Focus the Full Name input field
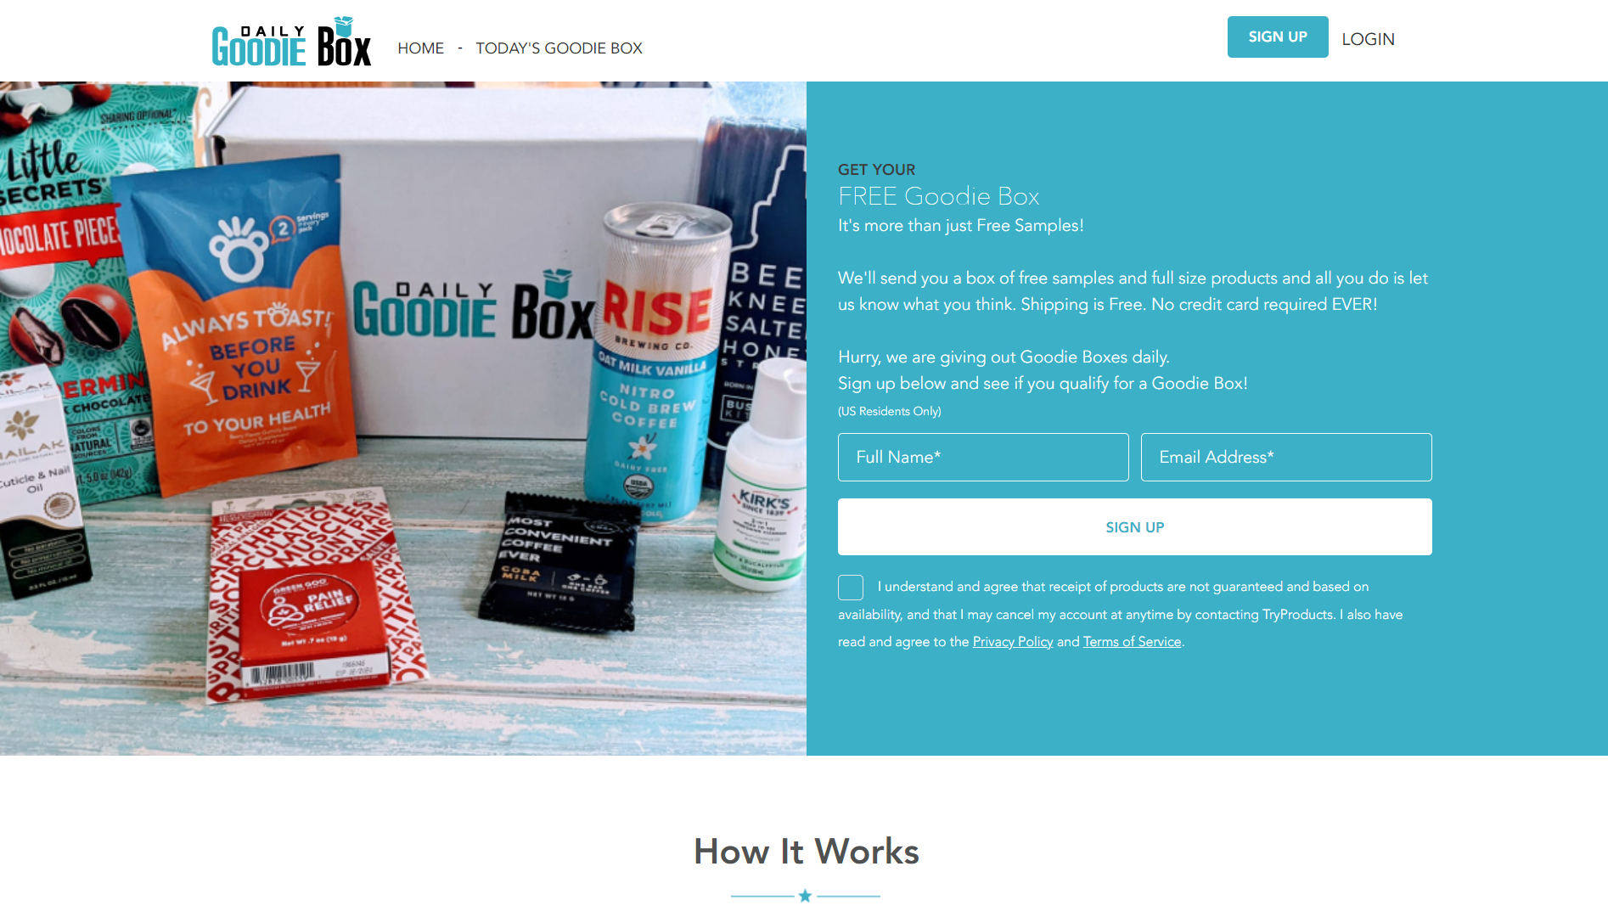 tap(983, 457)
